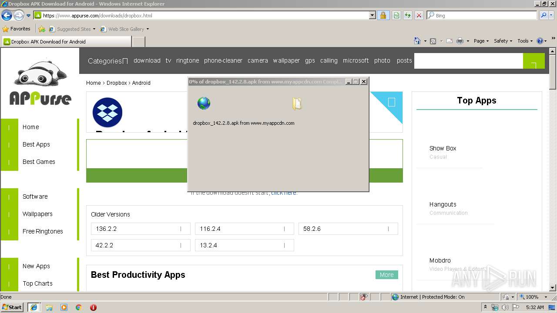Click the site search input field
Image resolution: width=557 pixels, height=313 pixels.
[469, 61]
